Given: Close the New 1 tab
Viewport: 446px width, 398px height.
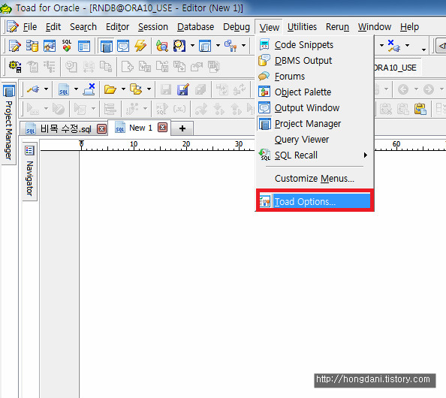Looking at the screenshot, I should pos(162,127).
